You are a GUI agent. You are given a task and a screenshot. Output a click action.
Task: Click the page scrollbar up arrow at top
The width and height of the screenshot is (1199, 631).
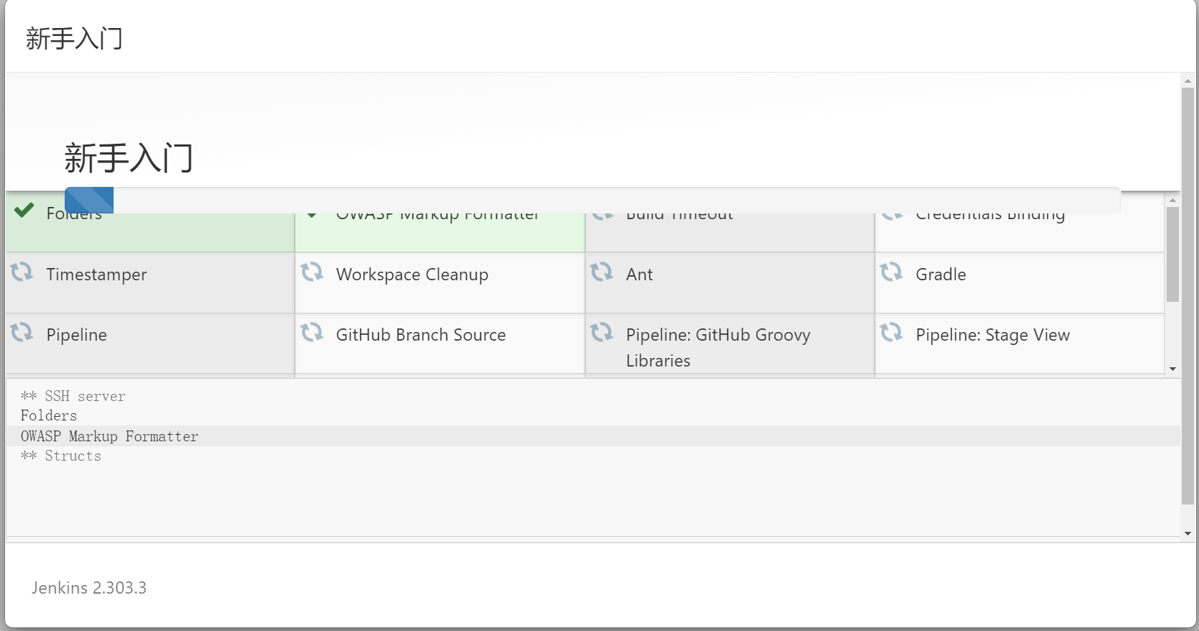[1187, 80]
